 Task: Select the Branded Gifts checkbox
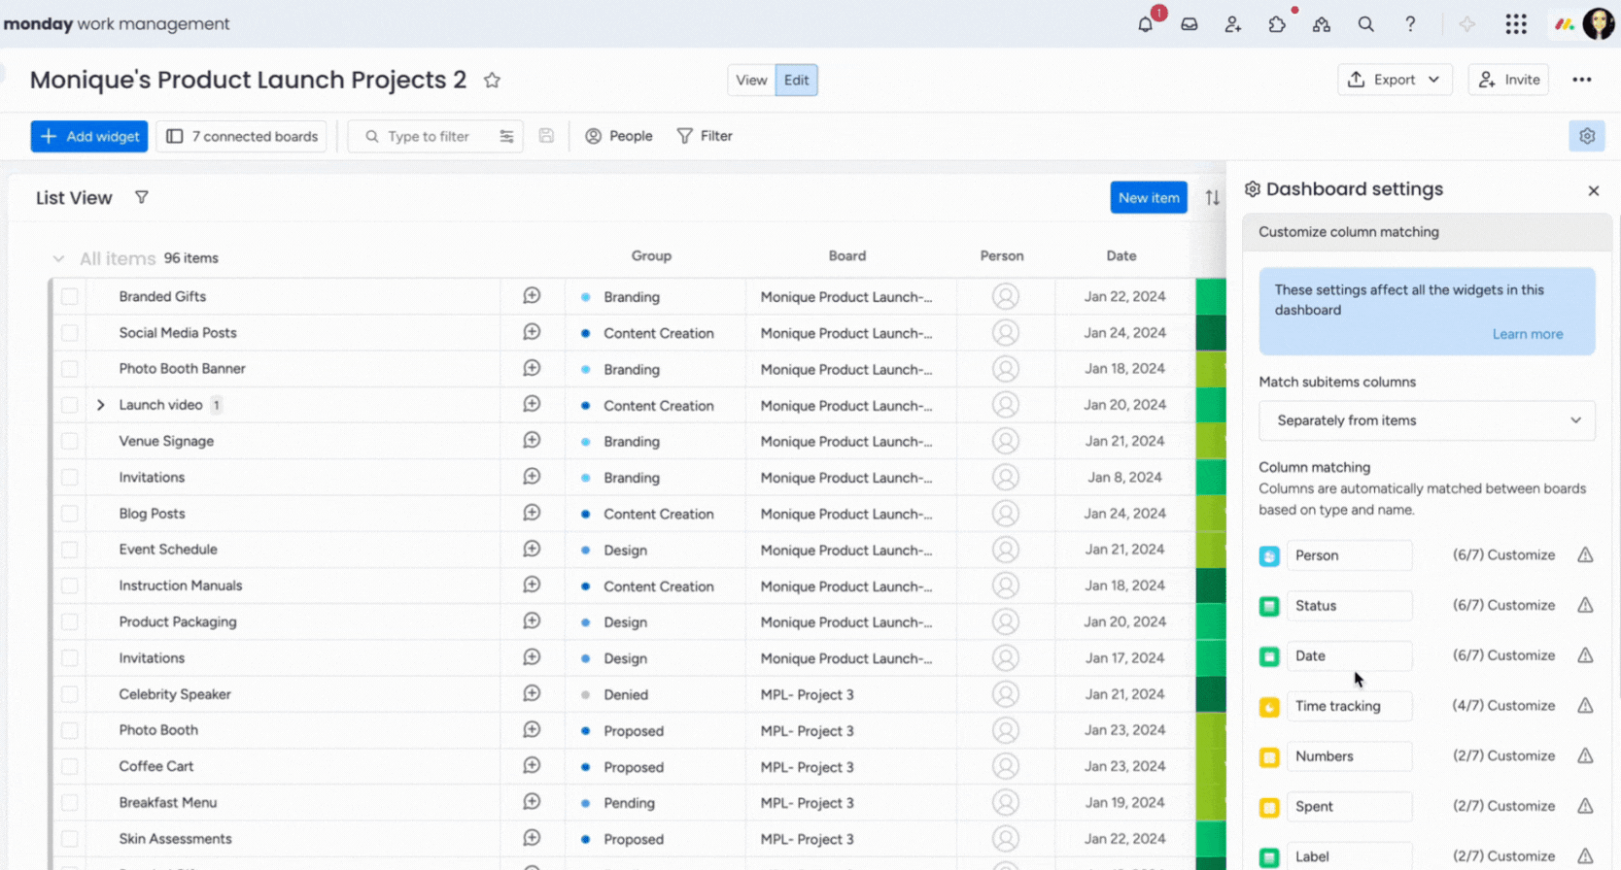click(x=70, y=296)
